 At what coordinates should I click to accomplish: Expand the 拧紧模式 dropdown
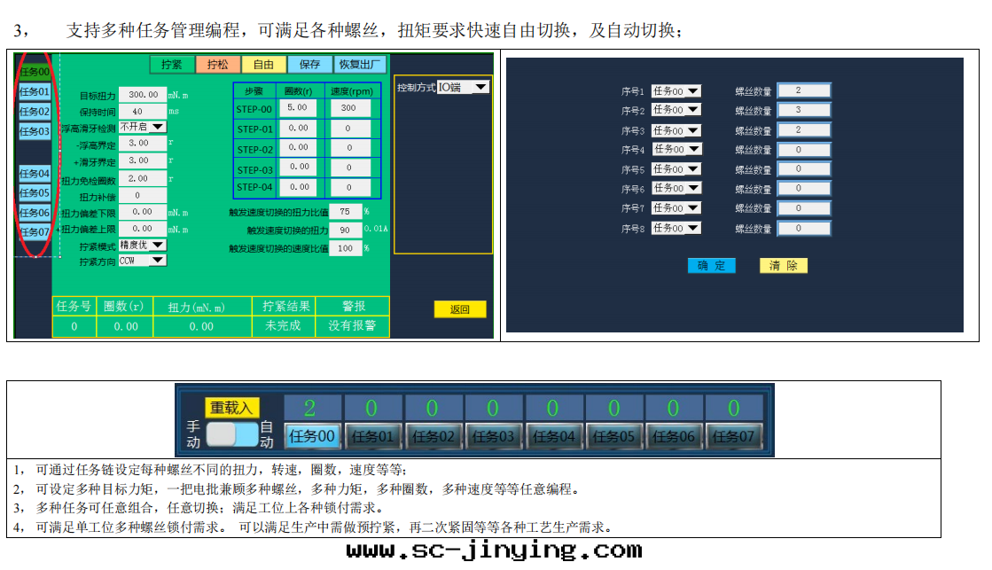pyautogui.click(x=142, y=245)
